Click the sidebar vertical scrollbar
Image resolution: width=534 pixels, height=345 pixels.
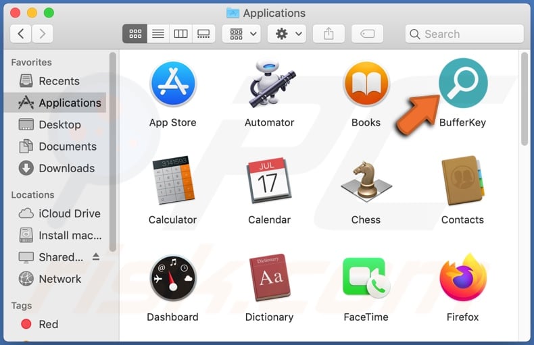[x=113, y=152]
